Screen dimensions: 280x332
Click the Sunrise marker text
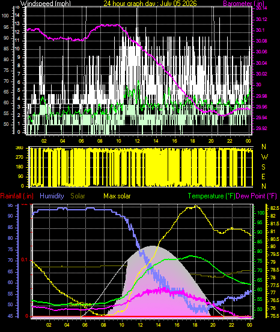coord(80,304)
